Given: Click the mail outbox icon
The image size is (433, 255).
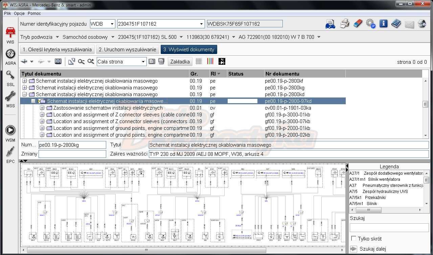Looking at the screenshot, I should (x=422, y=24).
